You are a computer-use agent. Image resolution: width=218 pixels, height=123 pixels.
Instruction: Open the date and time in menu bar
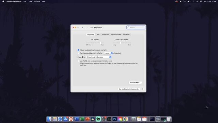click(x=210, y=1)
